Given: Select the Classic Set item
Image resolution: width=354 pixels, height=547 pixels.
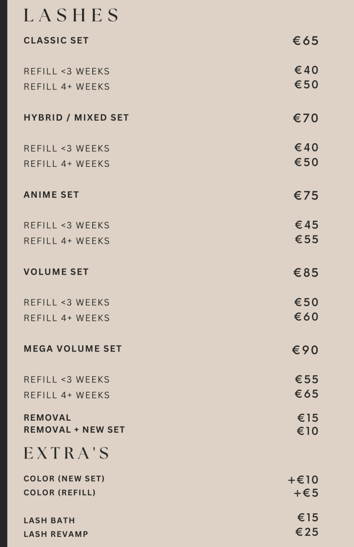Looking at the screenshot, I should tap(56, 41).
